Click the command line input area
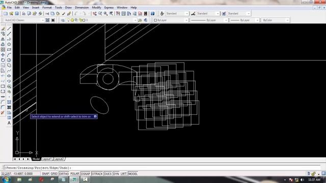Image resolution: width=326 pixels, height=183 pixels. coord(162,168)
